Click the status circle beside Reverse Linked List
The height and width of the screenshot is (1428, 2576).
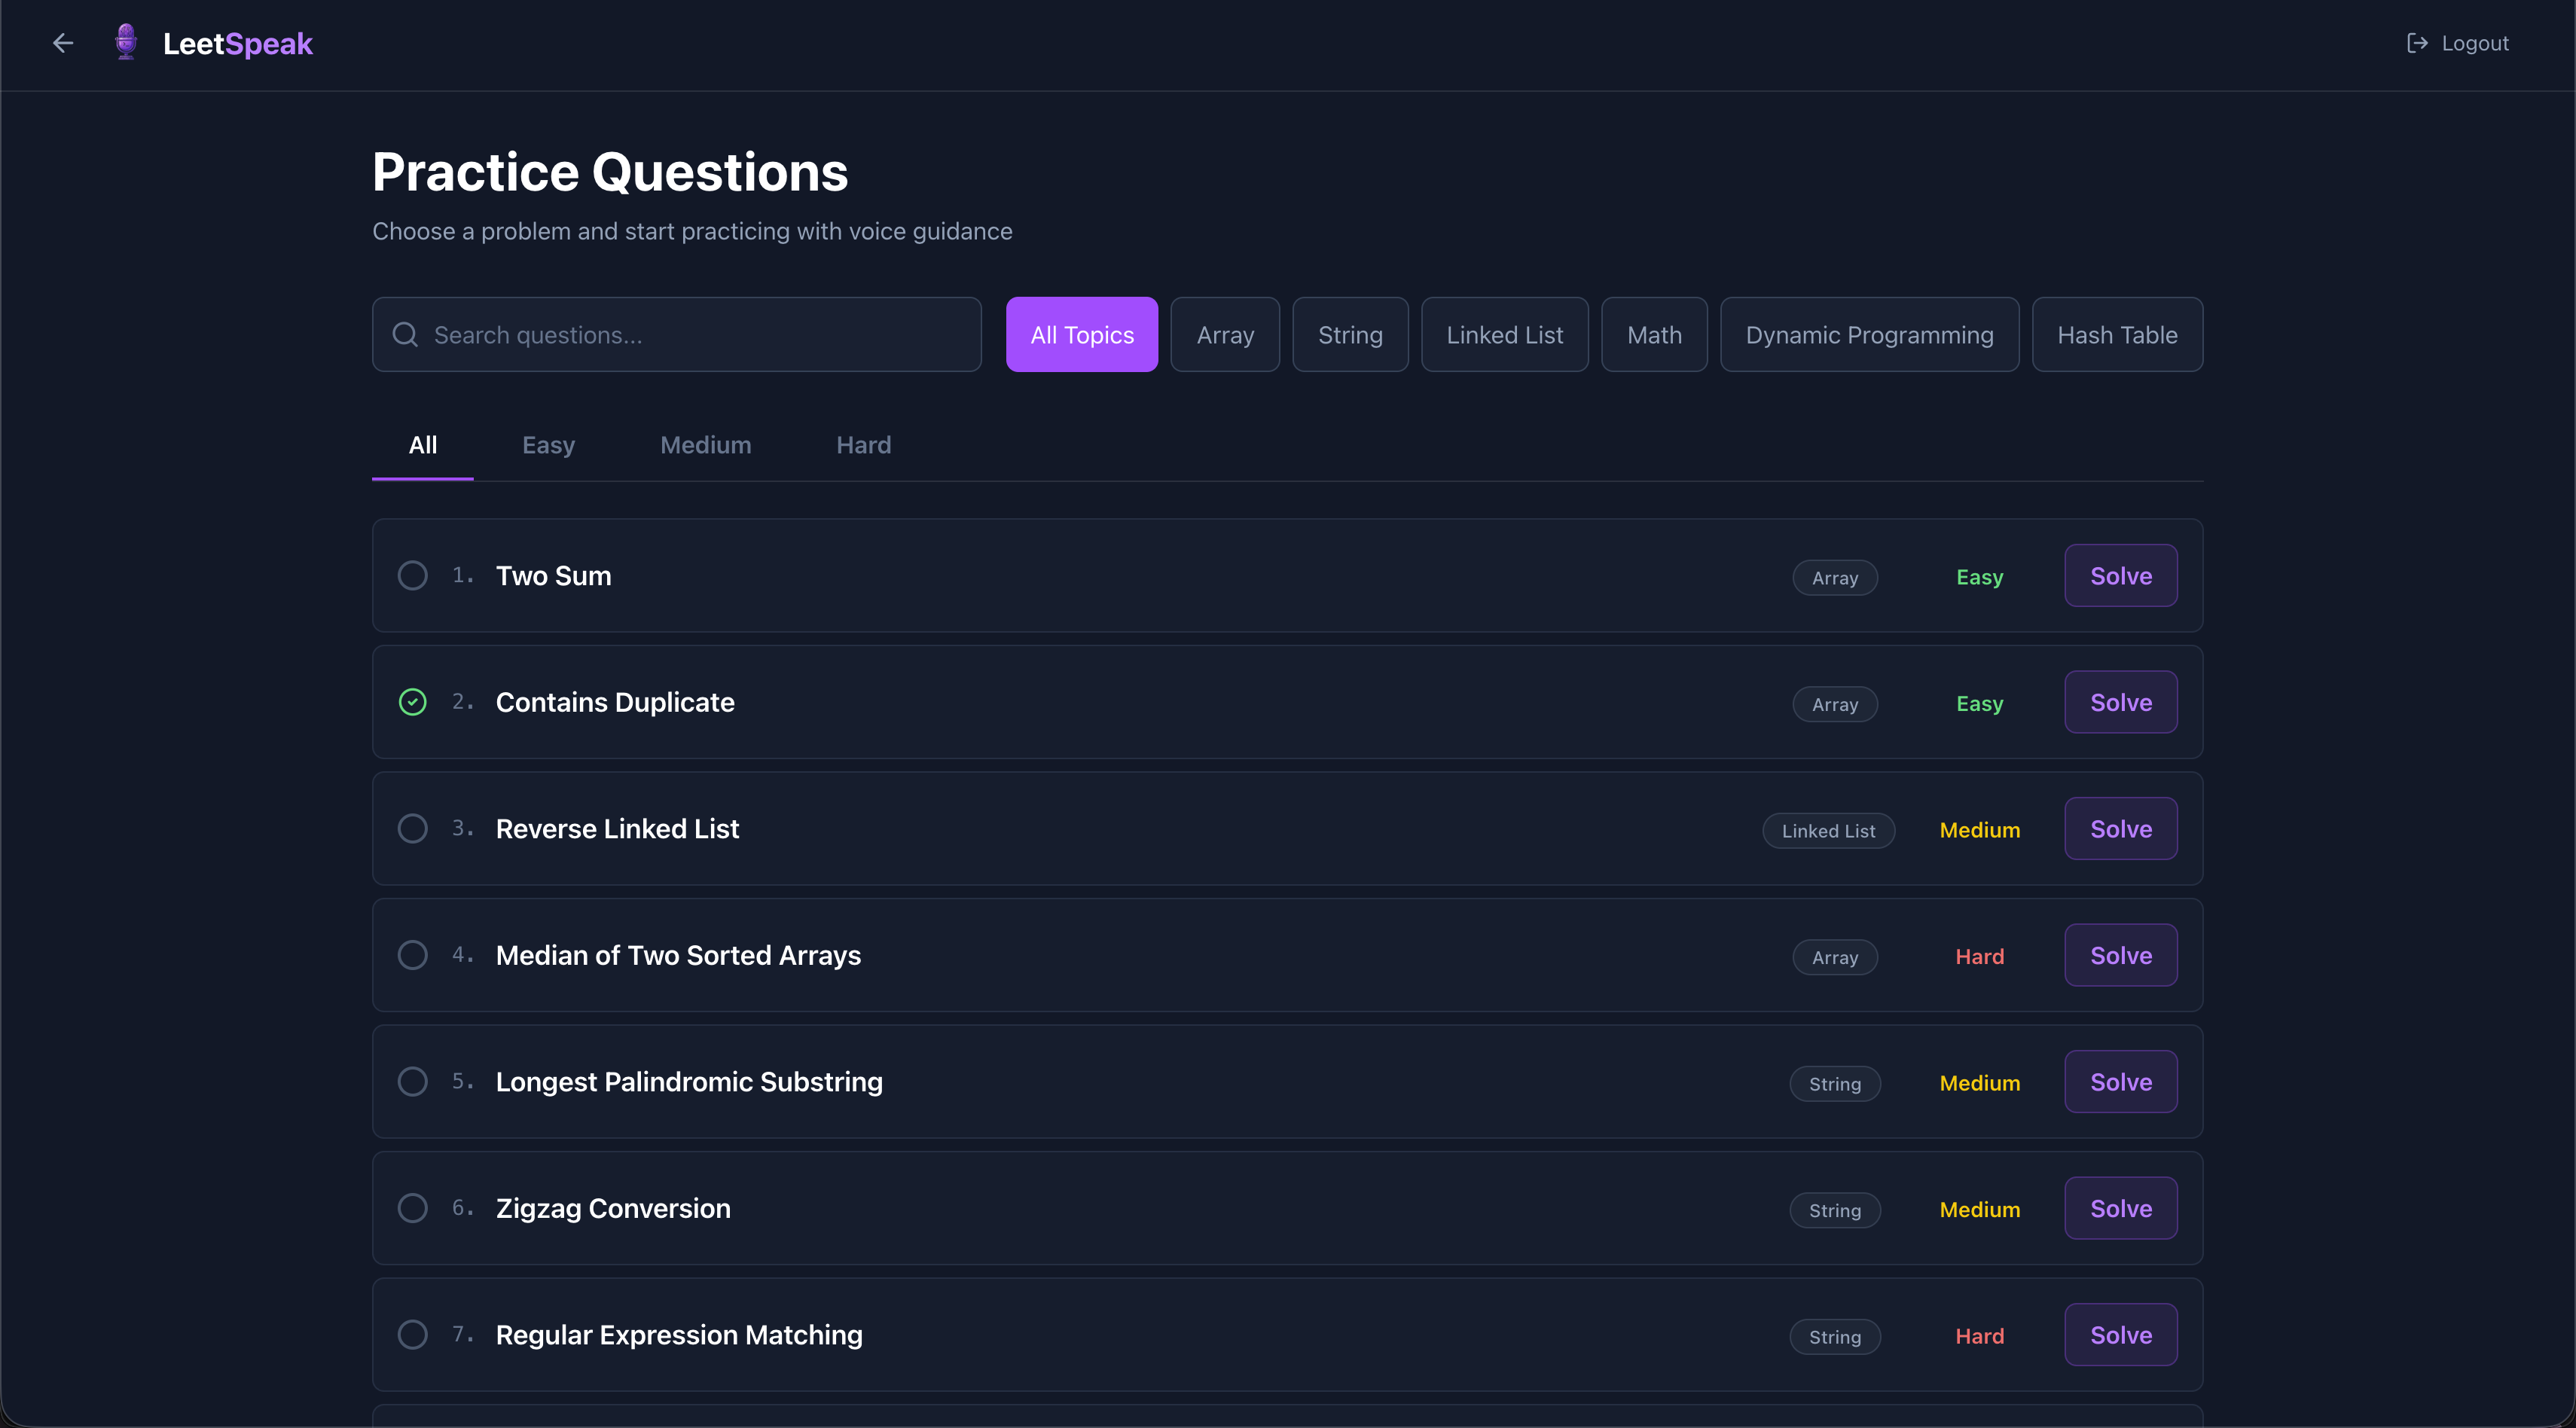[x=412, y=829]
